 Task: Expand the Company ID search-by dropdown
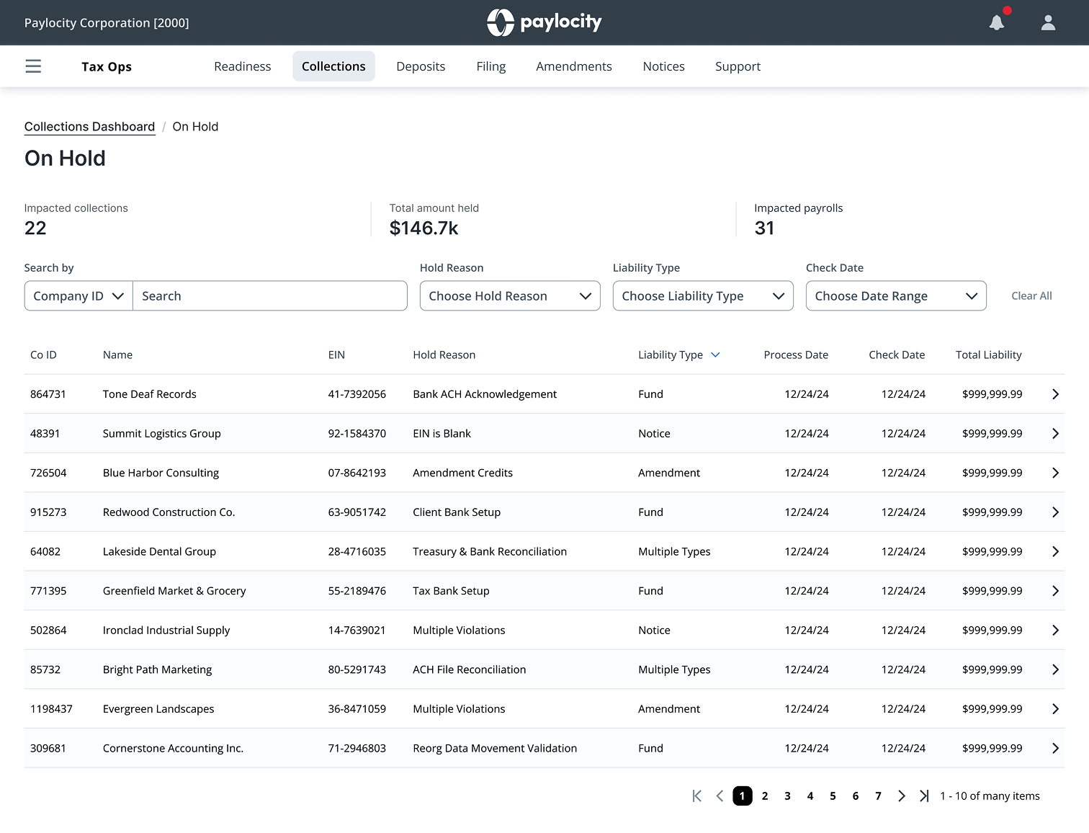pos(79,296)
